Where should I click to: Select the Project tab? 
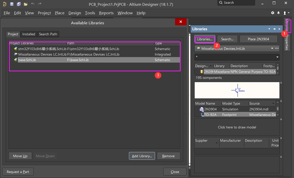[x=13, y=34]
